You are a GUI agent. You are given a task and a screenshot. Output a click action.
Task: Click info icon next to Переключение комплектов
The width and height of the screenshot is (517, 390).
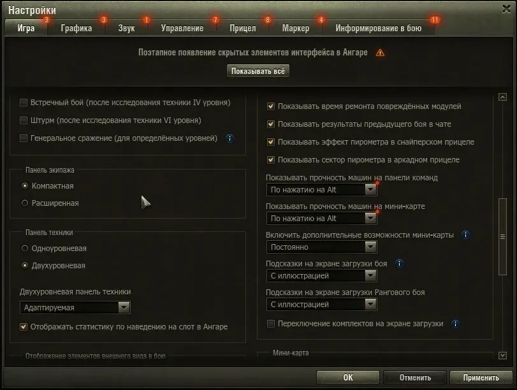455,324
